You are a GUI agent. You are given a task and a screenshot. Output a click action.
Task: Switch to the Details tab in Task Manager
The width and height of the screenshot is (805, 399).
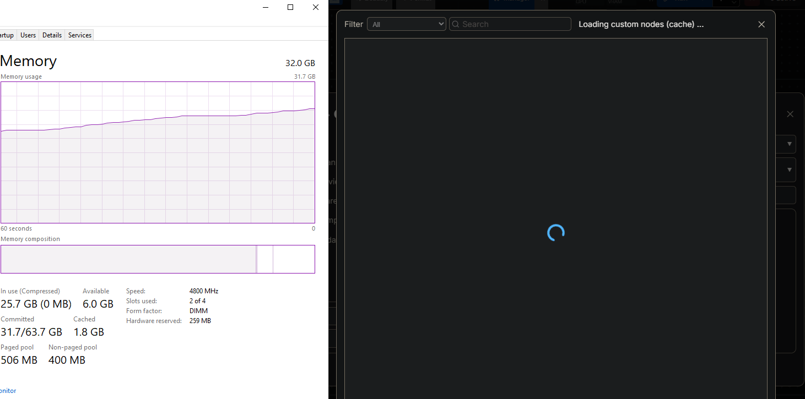tap(52, 35)
